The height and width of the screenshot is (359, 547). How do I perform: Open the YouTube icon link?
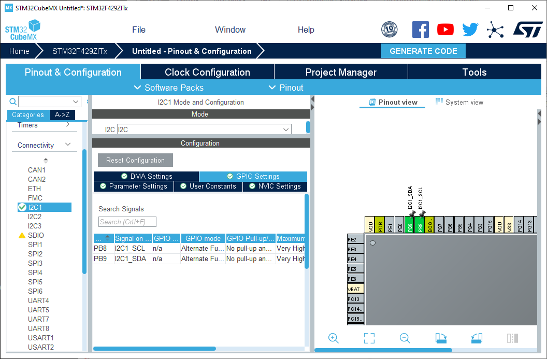(x=445, y=30)
